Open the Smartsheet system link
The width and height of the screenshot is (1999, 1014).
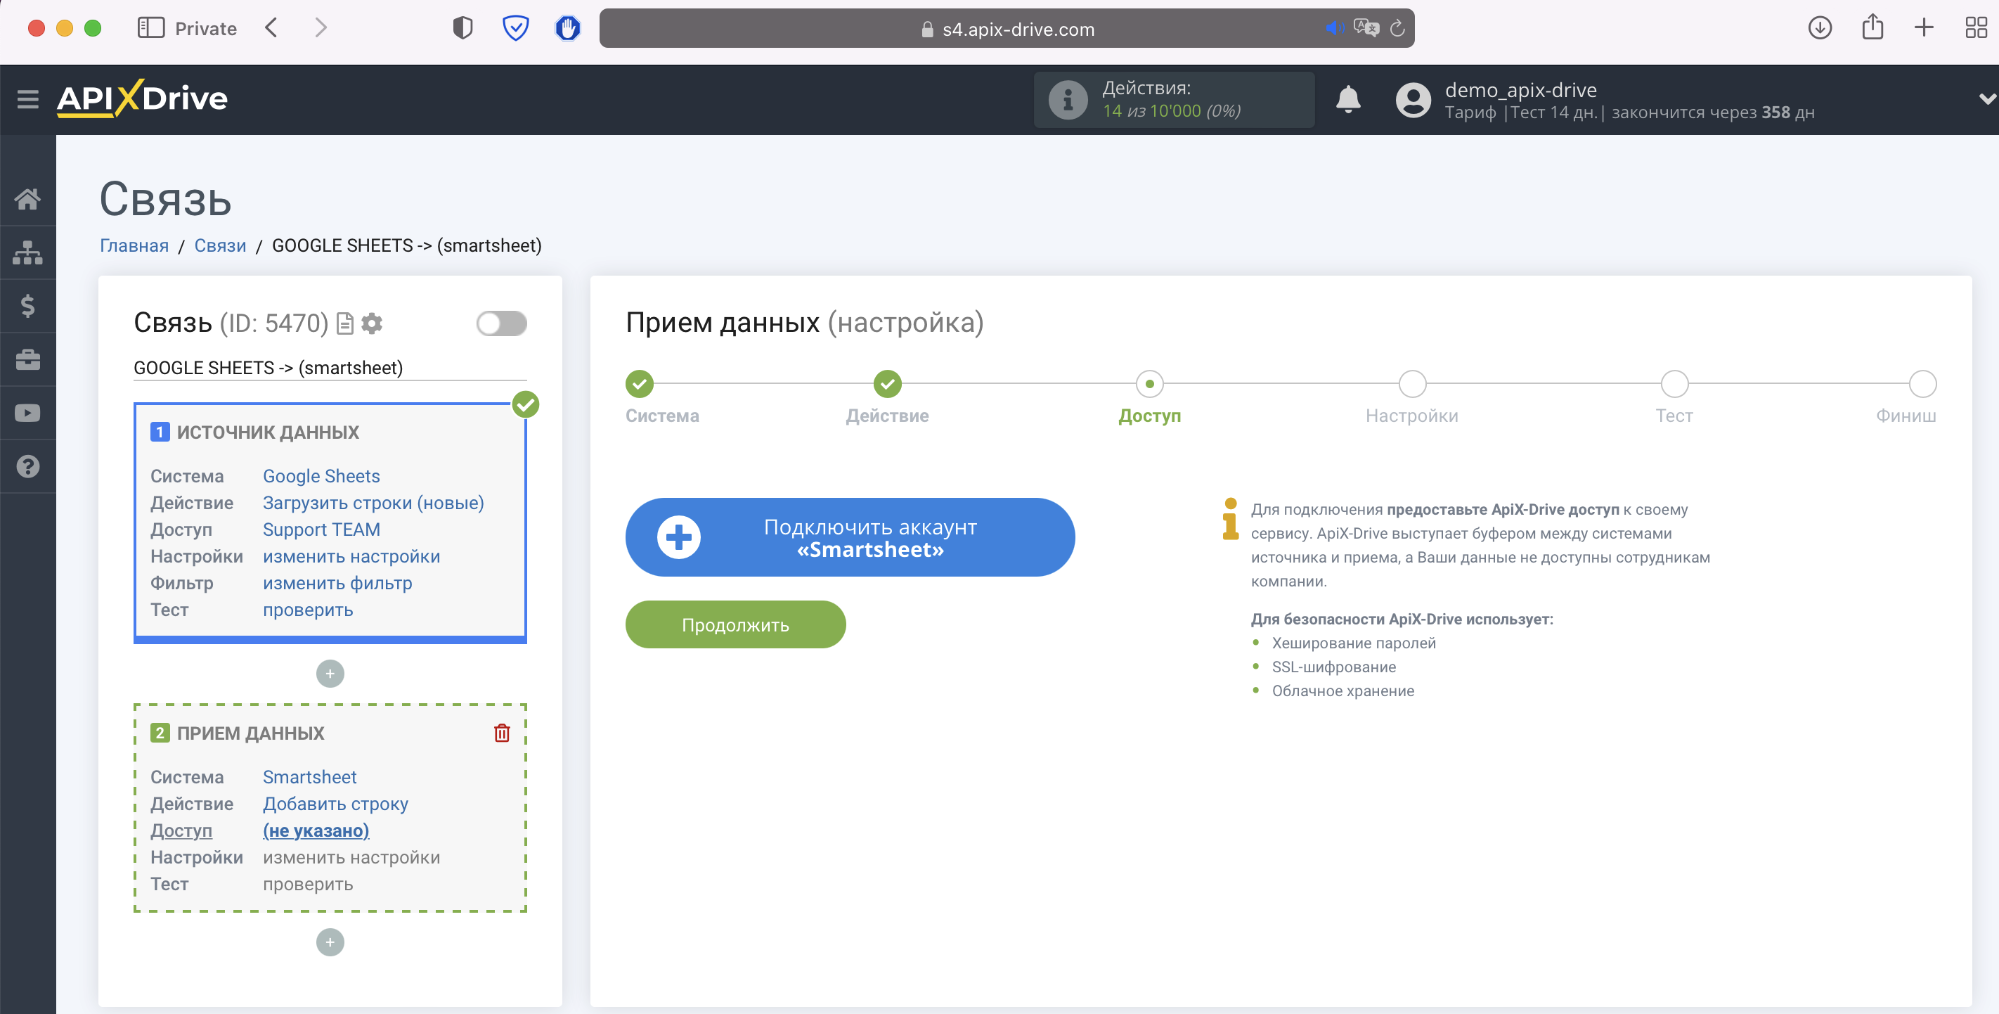[x=310, y=777]
